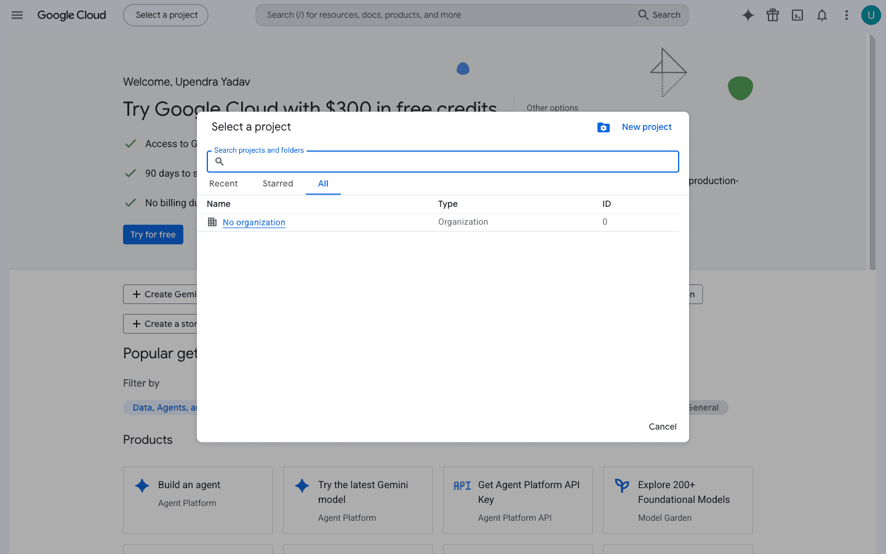This screenshot has width=886, height=554.
Task: Cancel the Select a project dialog
Action: pyautogui.click(x=663, y=427)
